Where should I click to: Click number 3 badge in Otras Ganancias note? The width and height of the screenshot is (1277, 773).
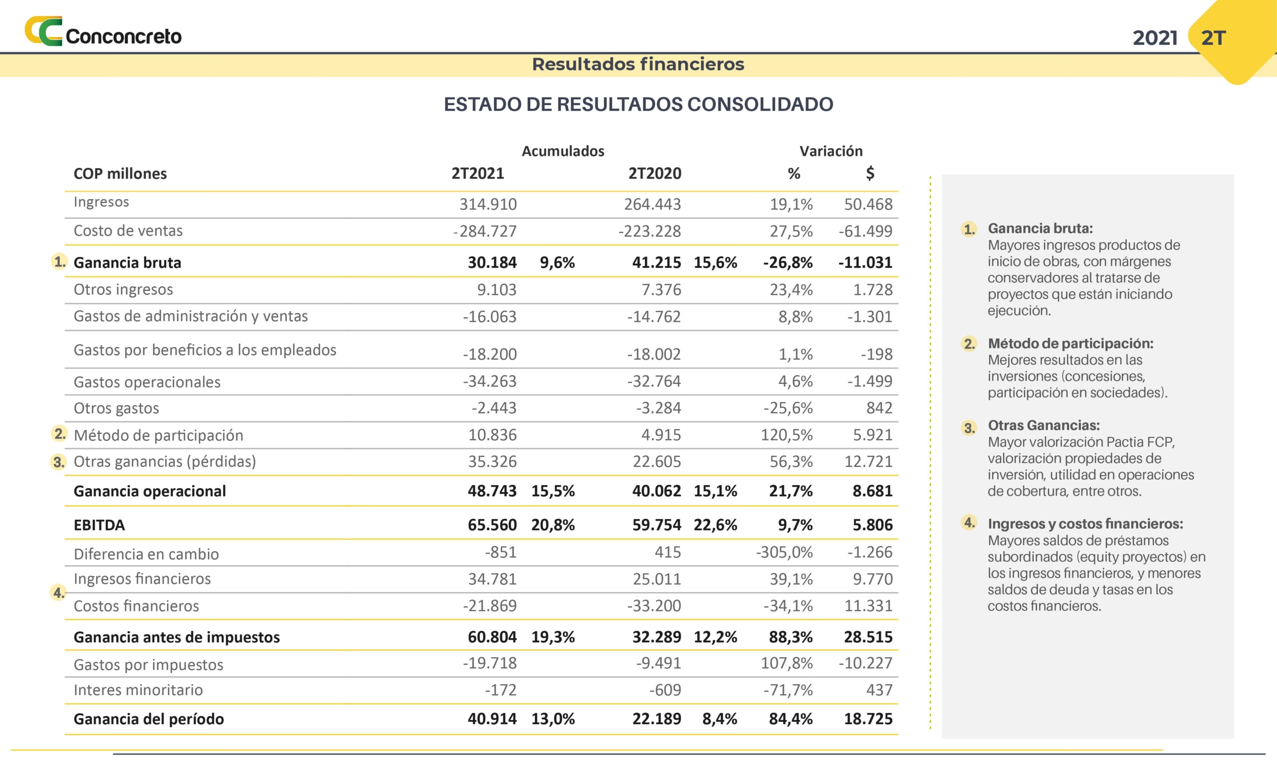click(969, 428)
